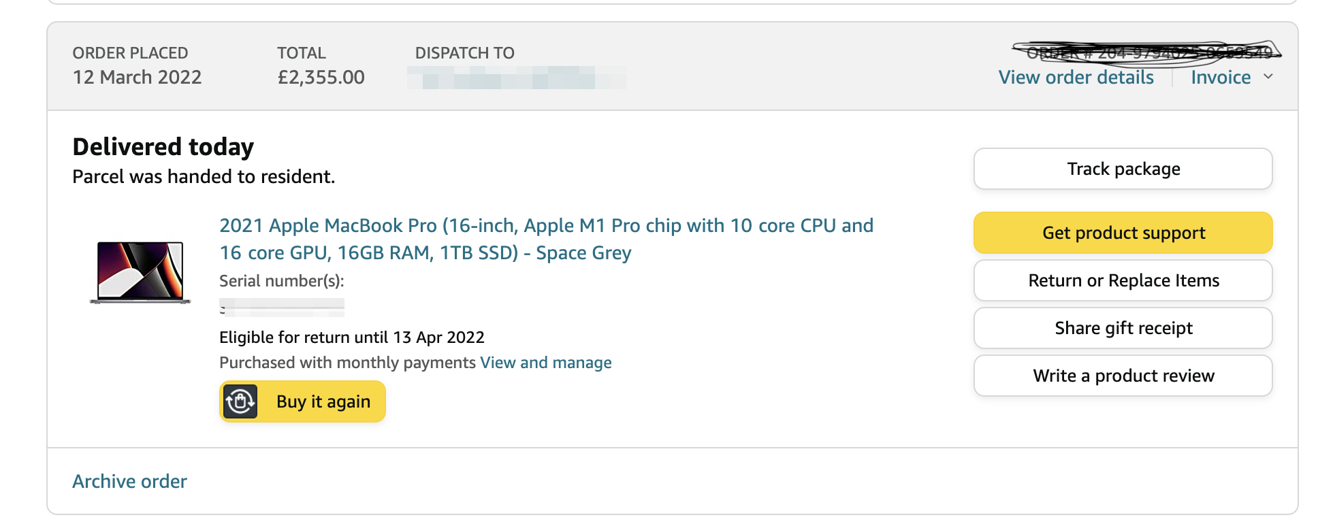Open the Invoice link

click(1221, 77)
